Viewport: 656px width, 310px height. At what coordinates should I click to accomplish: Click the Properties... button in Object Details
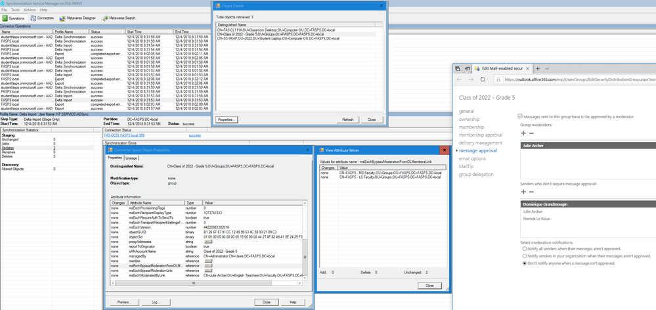(228, 120)
